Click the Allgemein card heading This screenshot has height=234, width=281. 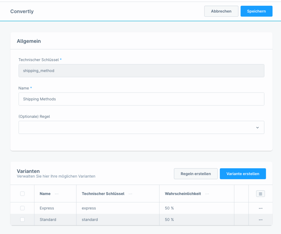(29, 41)
